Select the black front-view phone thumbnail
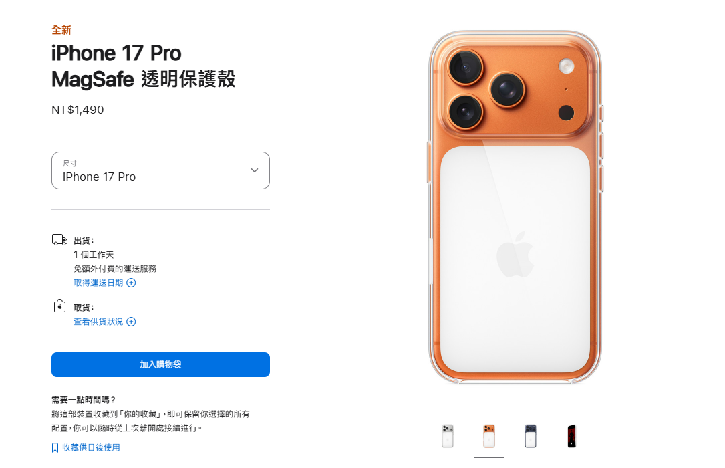The height and width of the screenshot is (468, 725). [572, 436]
